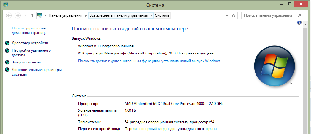The image size is (311, 134).
Task: Click the vertical scrollbar up arrow
Action: pyautogui.click(x=305, y=24)
